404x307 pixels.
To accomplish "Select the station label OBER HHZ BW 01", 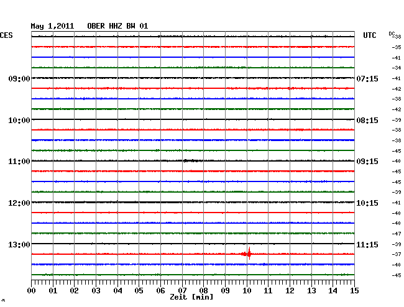I will click(x=117, y=26).
